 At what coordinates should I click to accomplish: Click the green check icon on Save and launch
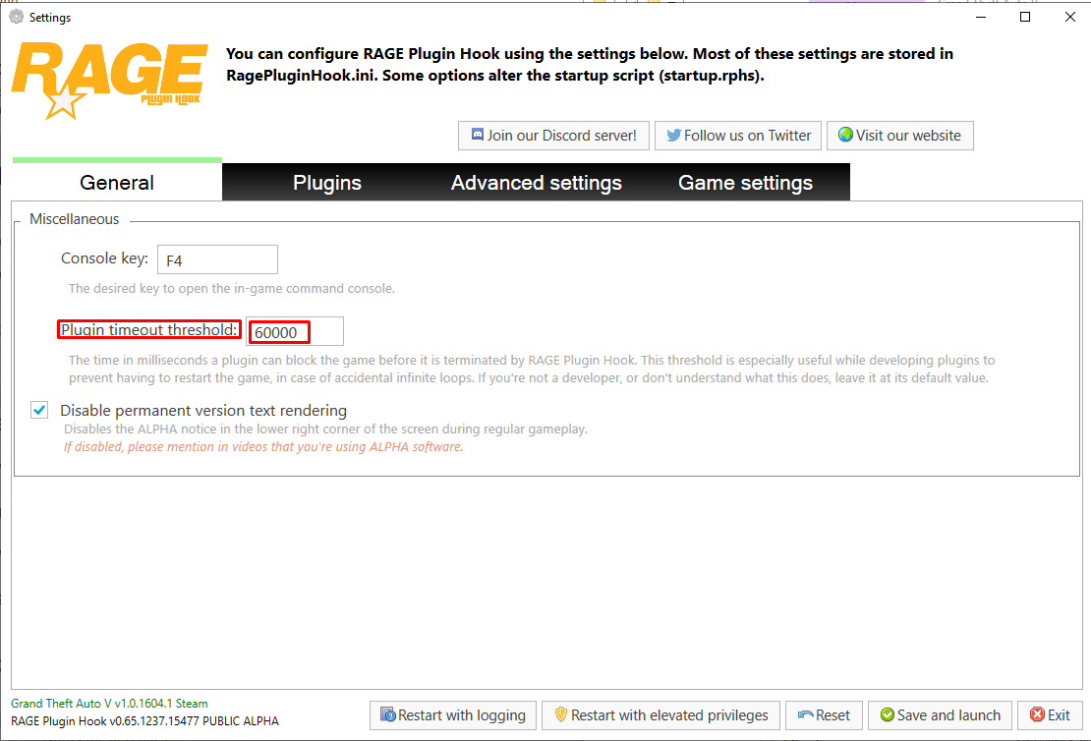tap(888, 714)
